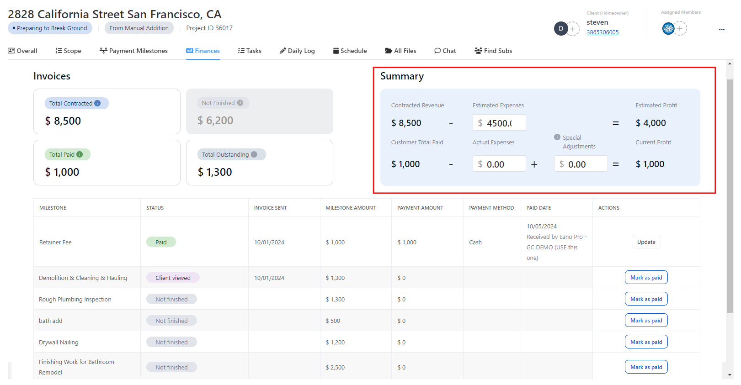Go to the Find Subs tab
This screenshot has width=741, height=385.
coord(493,51)
